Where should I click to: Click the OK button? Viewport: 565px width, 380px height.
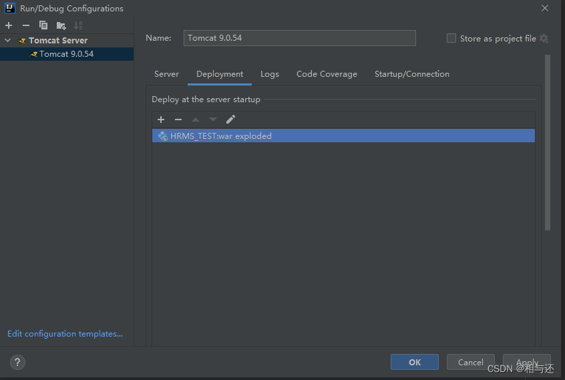pyautogui.click(x=414, y=362)
